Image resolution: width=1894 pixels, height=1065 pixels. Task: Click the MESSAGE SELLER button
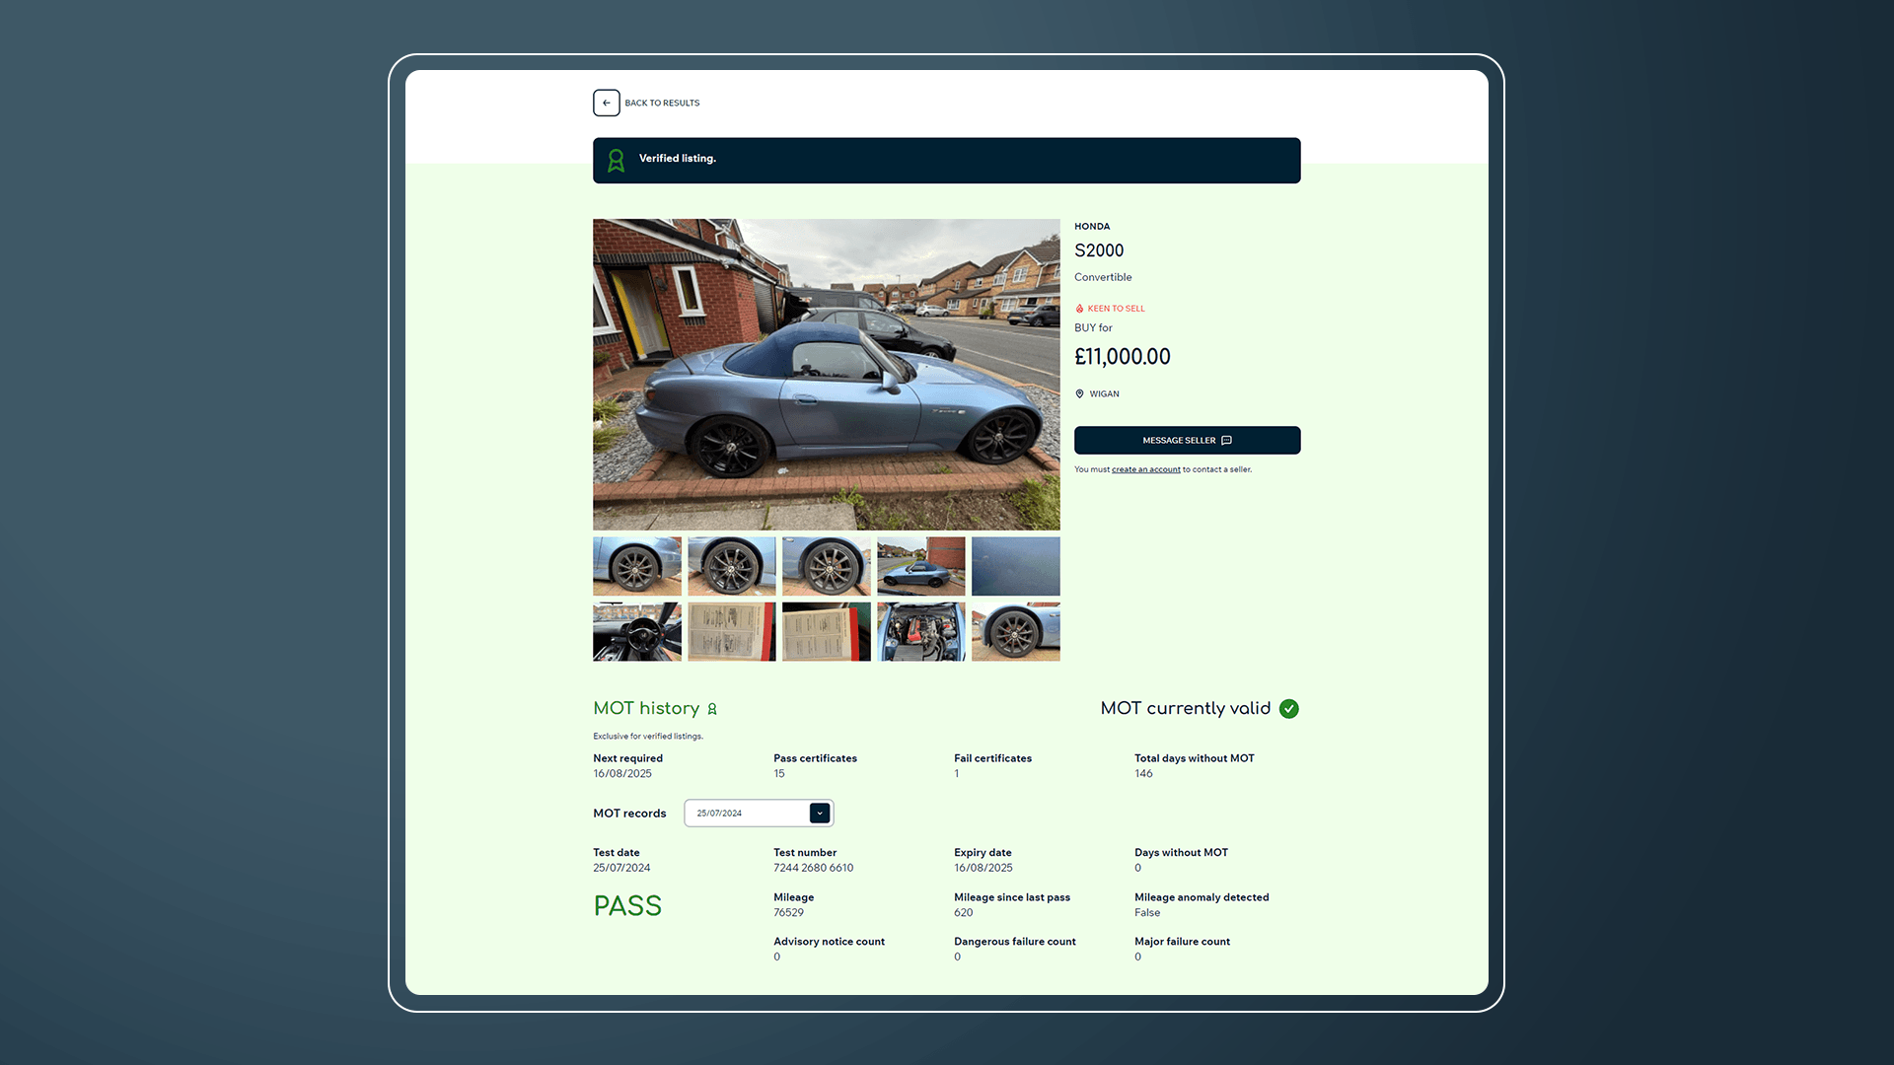[x=1188, y=440]
